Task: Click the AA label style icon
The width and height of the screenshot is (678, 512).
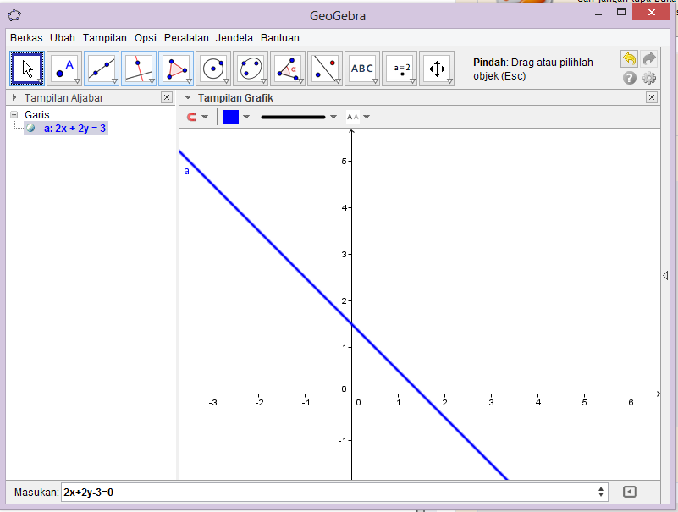Action: pos(353,117)
